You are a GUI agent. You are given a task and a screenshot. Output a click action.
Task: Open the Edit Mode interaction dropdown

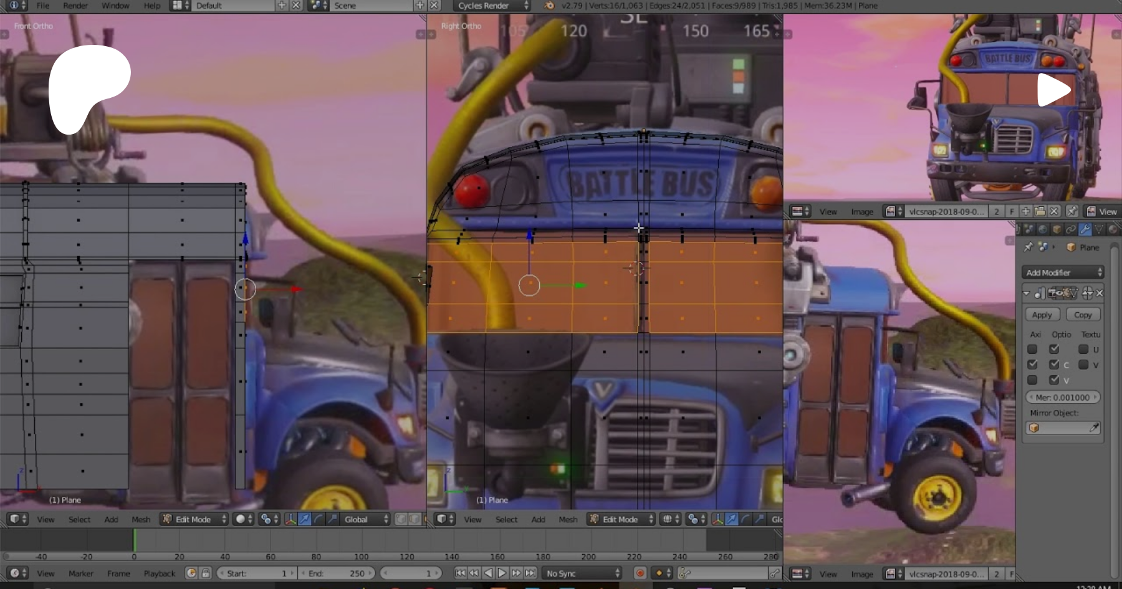pos(193,519)
